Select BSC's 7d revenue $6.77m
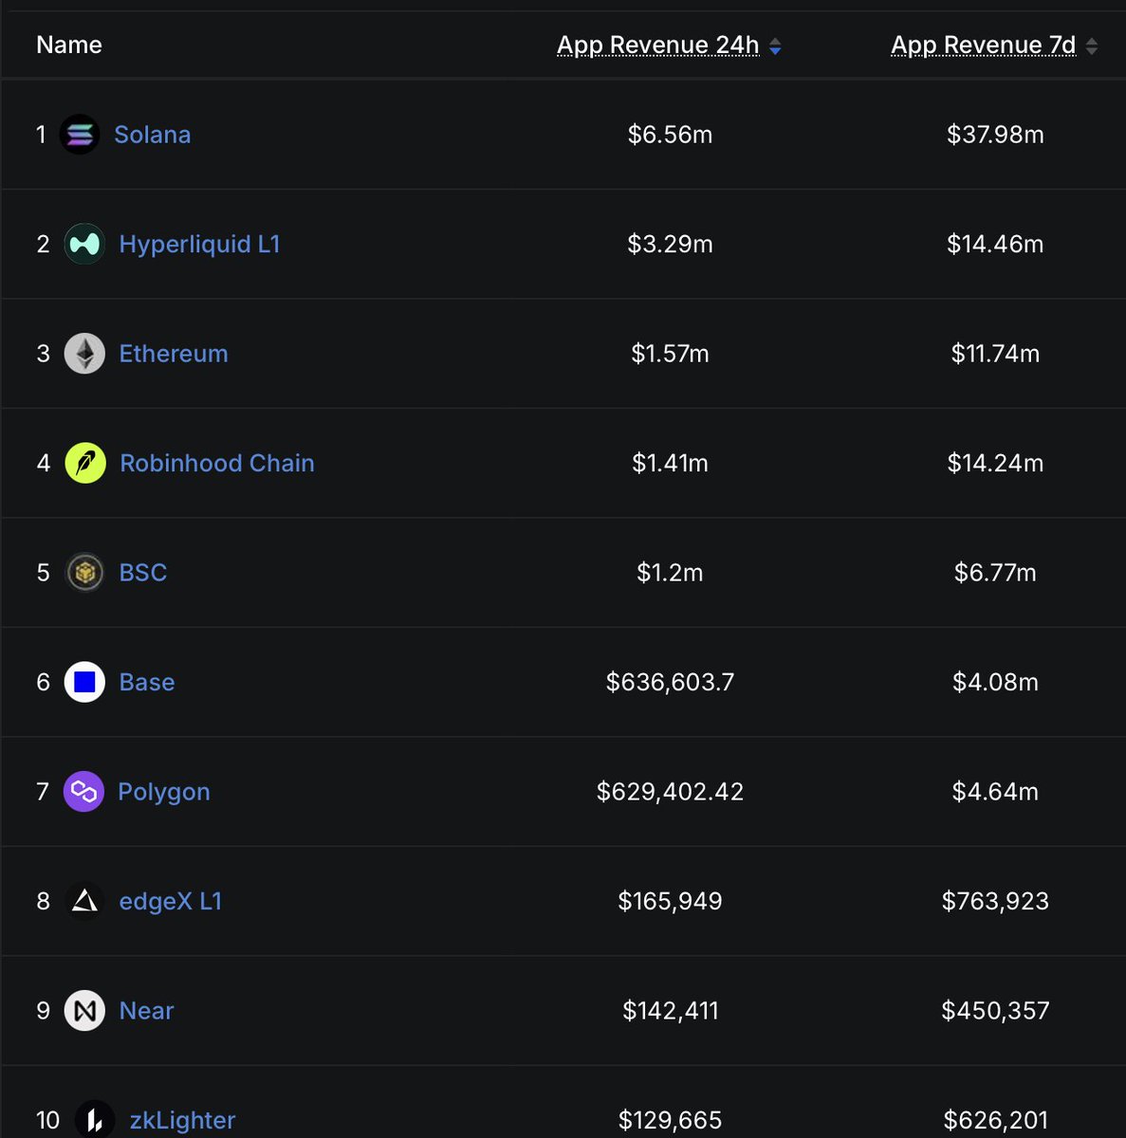Screen dimensions: 1126x1138 995,573
